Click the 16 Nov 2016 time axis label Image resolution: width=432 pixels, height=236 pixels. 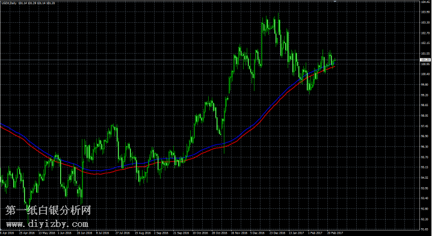(x=238, y=233)
